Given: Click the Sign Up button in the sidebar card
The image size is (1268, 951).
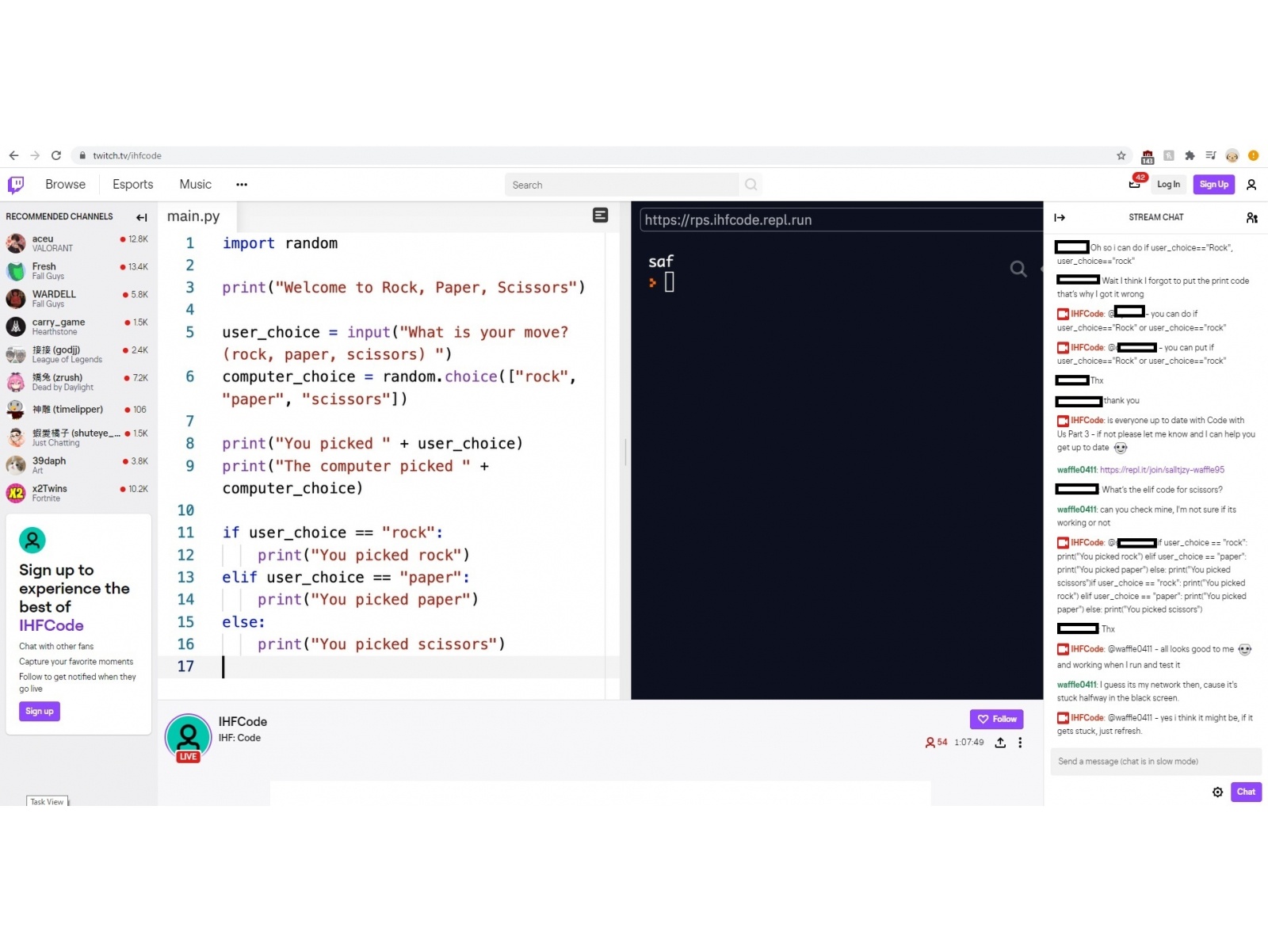Looking at the screenshot, I should point(39,711).
